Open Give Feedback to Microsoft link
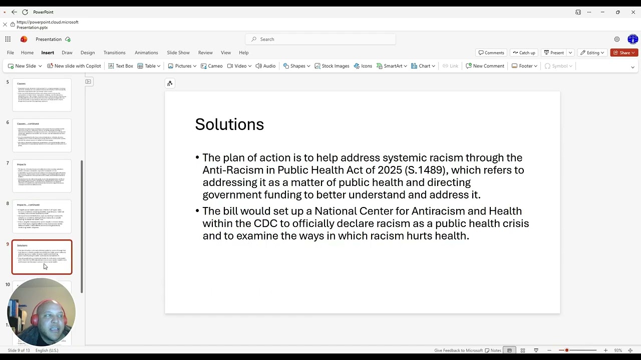This screenshot has width=641, height=360. coord(458,350)
